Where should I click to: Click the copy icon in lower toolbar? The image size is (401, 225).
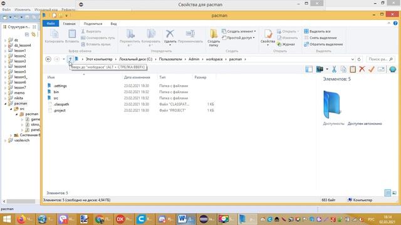[343, 69]
